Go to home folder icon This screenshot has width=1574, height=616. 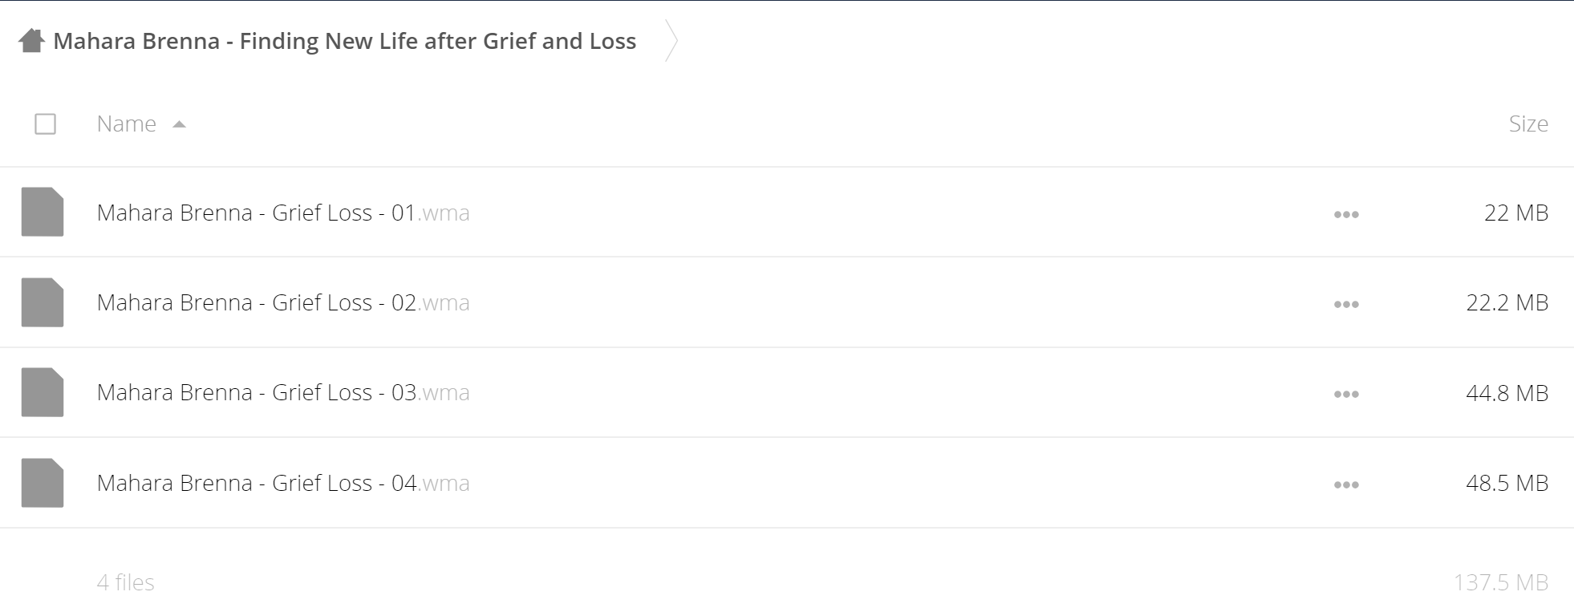pyautogui.click(x=31, y=40)
